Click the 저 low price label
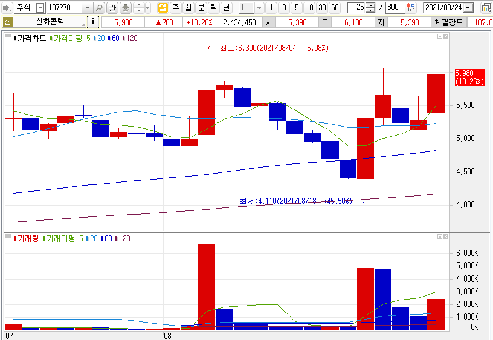 (x=381, y=22)
